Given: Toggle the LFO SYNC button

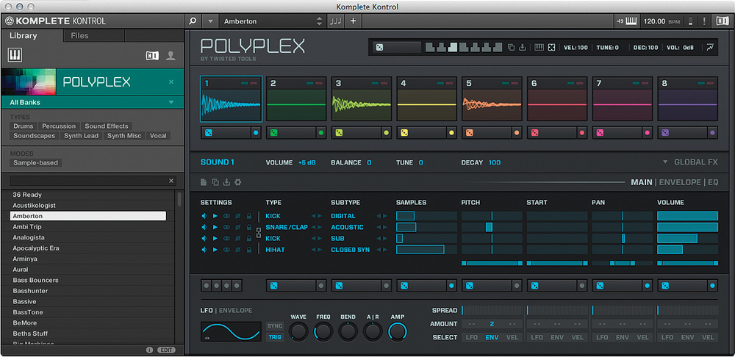Looking at the screenshot, I should (x=275, y=325).
